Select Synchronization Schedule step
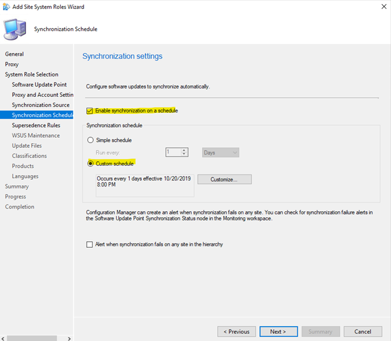This screenshot has width=391, height=341. [37, 115]
